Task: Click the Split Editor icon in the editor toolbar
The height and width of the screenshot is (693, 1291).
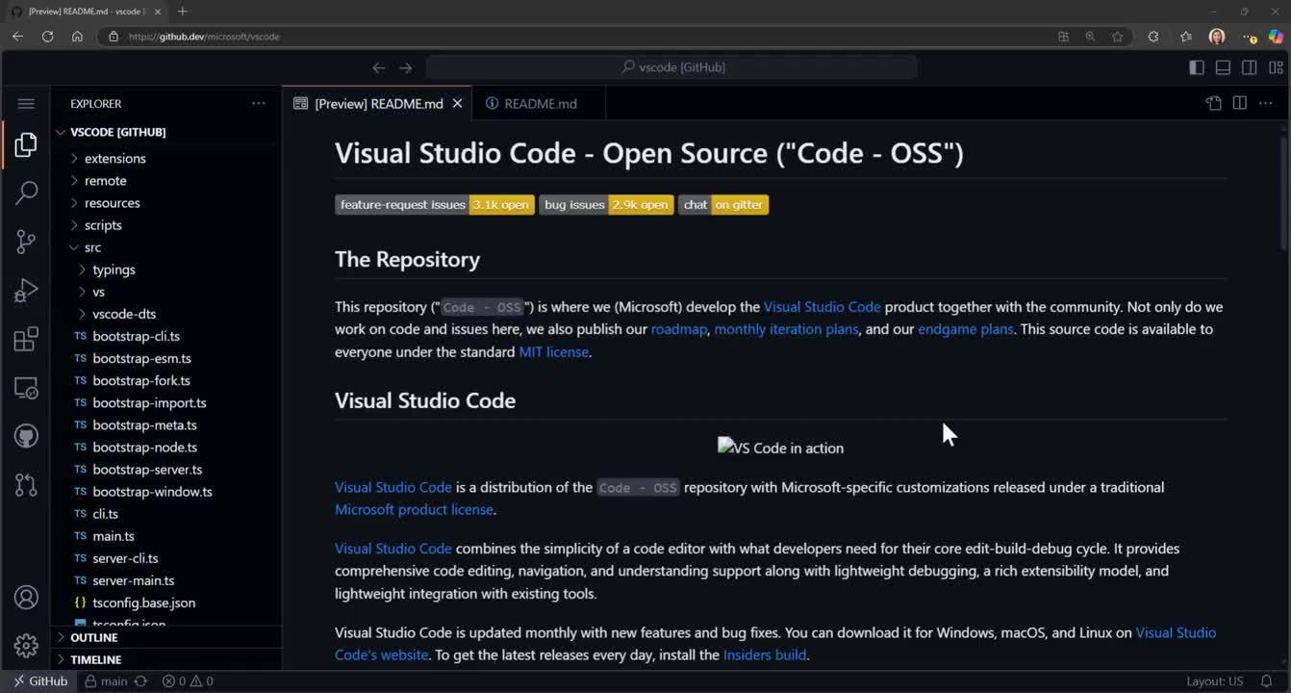Action: [1239, 103]
